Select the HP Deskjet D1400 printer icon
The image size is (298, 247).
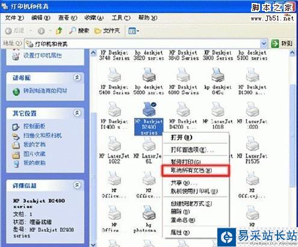tap(114, 109)
